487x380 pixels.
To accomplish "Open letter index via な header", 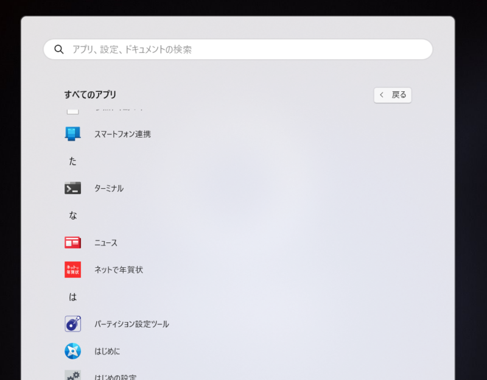I will pyautogui.click(x=72, y=215).
